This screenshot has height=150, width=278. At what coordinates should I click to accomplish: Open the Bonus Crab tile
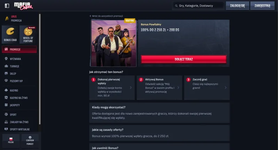tap(10, 34)
